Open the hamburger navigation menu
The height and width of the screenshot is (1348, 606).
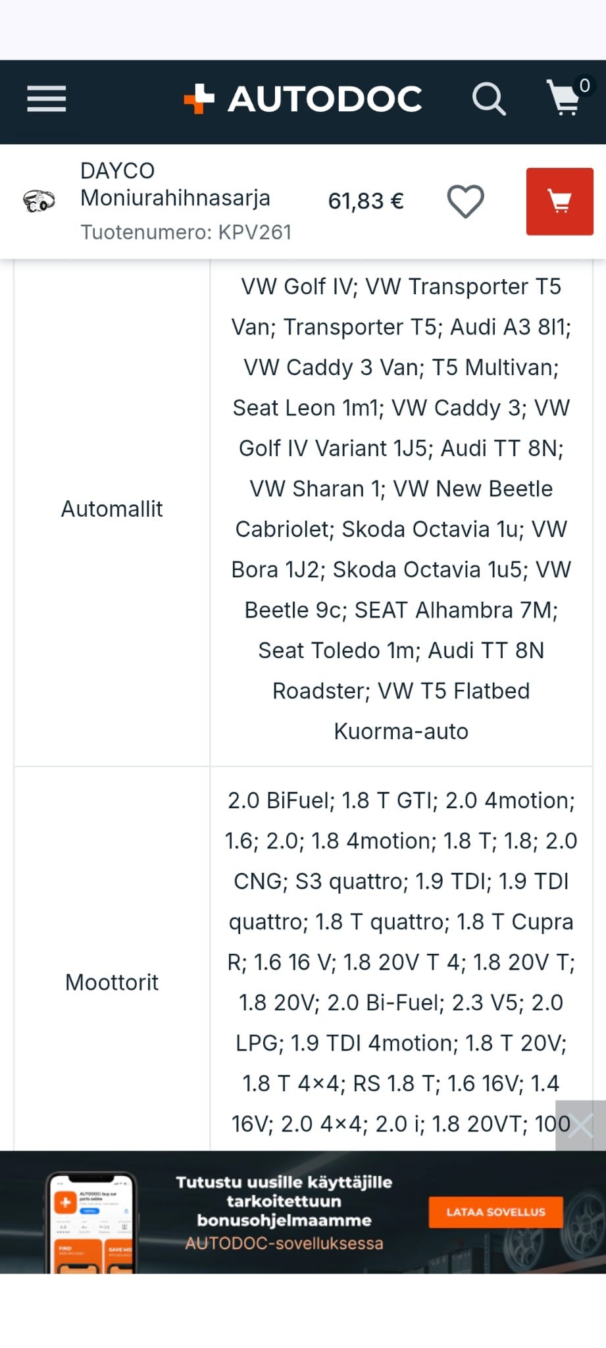click(47, 99)
